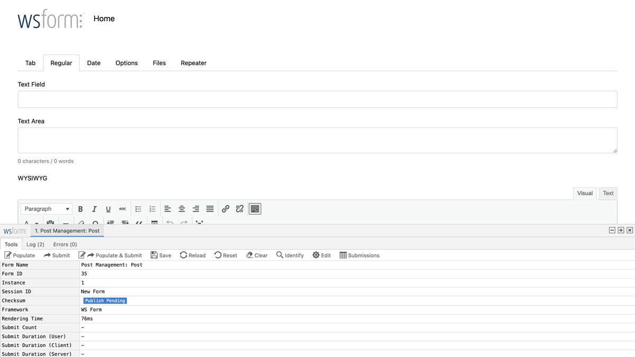635x357 pixels.
Task: Open the Log (2) tab
Action: click(35, 244)
